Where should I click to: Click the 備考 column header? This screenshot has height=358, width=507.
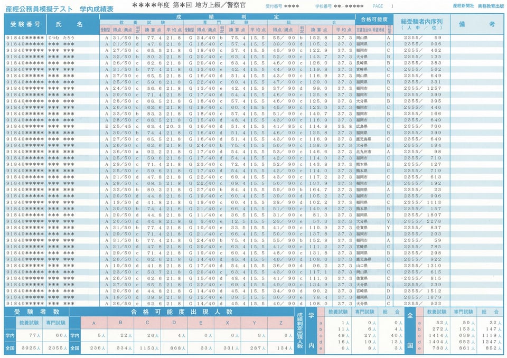click(x=477, y=24)
